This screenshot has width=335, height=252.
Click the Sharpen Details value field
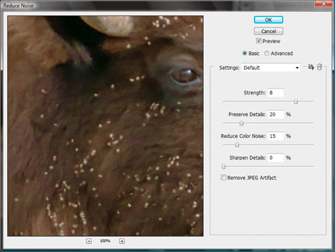click(x=275, y=157)
